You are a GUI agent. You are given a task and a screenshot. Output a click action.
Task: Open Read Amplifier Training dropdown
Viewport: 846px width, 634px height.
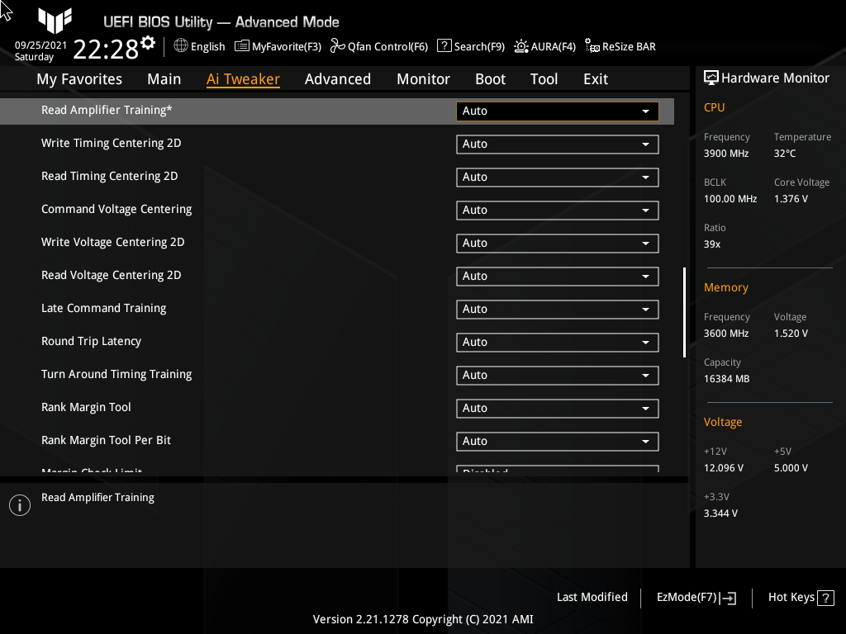pyautogui.click(x=558, y=111)
